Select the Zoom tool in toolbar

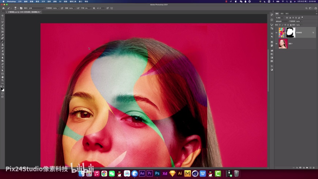[x=3, y=80]
